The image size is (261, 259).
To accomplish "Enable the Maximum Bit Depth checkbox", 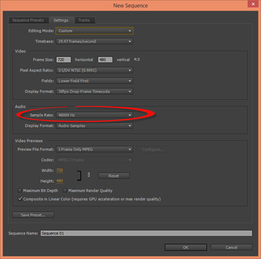I will (x=20, y=191).
